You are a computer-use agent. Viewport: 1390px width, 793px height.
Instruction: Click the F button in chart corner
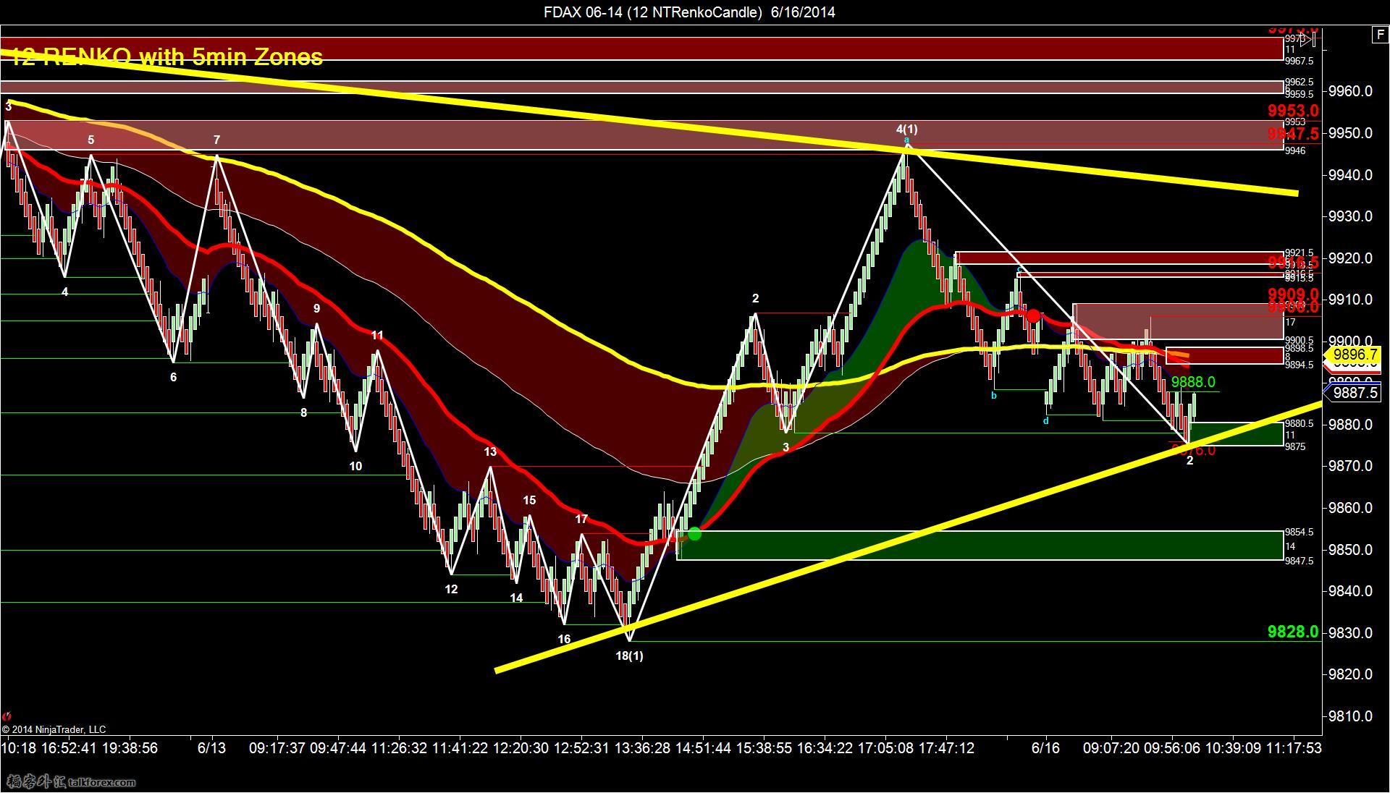tap(1379, 35)
